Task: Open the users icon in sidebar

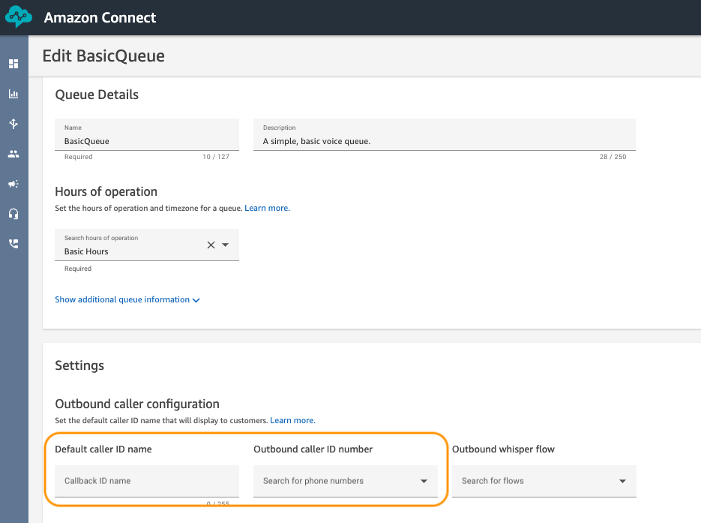Action: click(13, 154)
